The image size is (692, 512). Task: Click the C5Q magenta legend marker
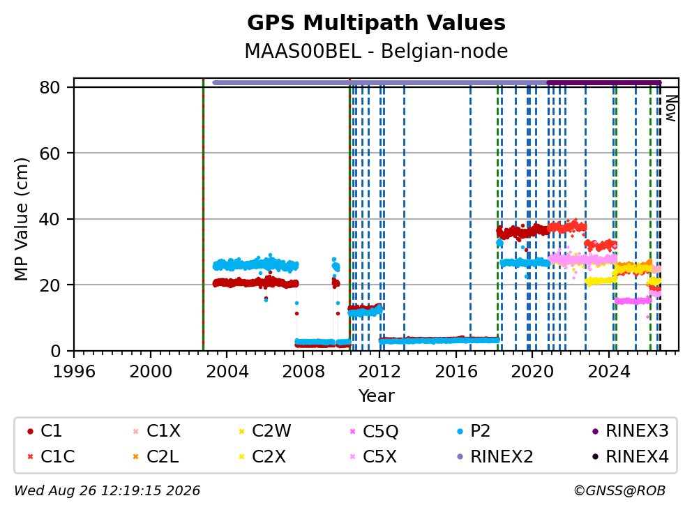(352, 431)
